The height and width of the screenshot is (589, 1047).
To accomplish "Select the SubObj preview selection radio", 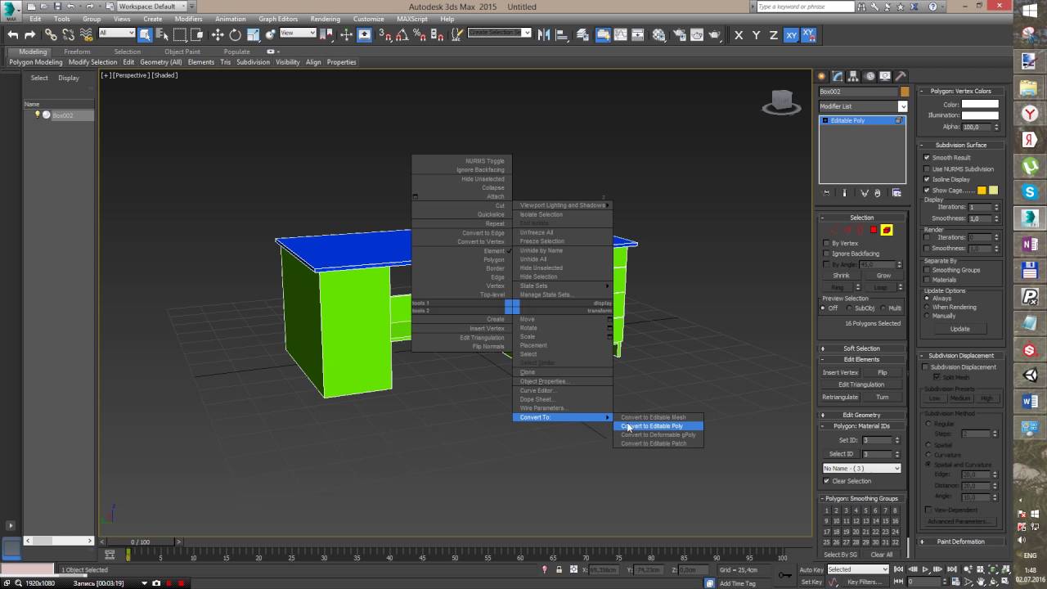I will point(848,308).
